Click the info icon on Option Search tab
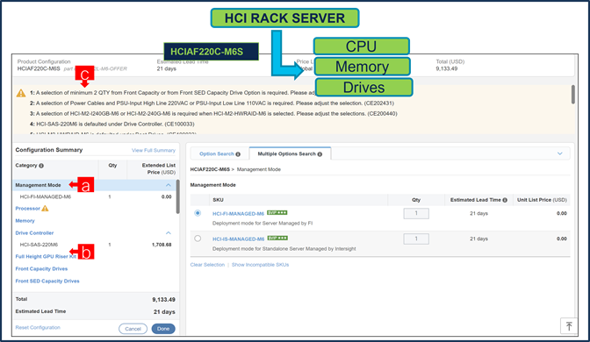This screenshot has width=590, height=342. [x=238, y=154]
